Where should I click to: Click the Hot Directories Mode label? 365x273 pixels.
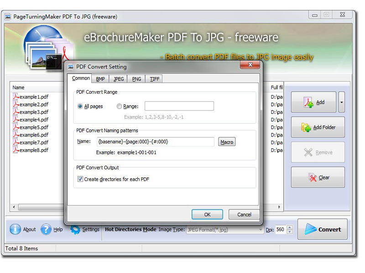click(x=130, y=229)
